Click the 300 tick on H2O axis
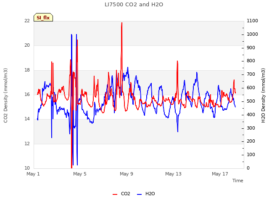 coord(251,128)
